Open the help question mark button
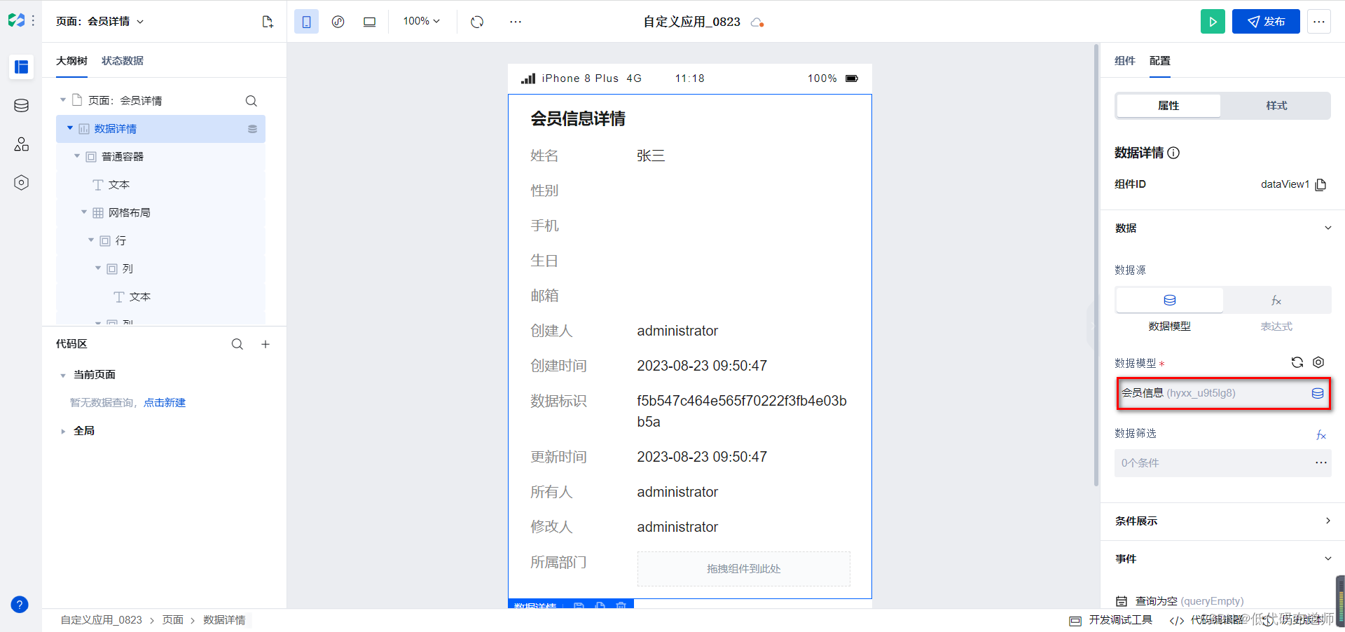1345x632 pixels. 20,604
